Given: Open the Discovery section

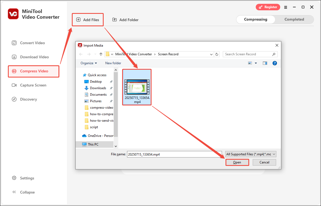Looking at the screenshot, I should coord(28,99).
